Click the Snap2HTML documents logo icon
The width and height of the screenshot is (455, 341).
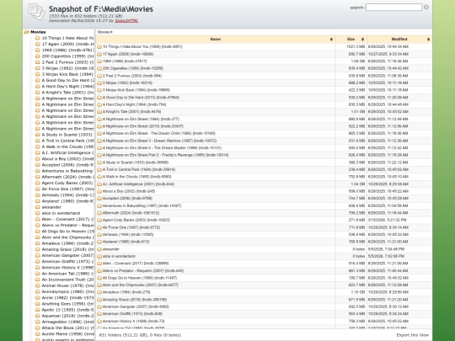[36, 12]
